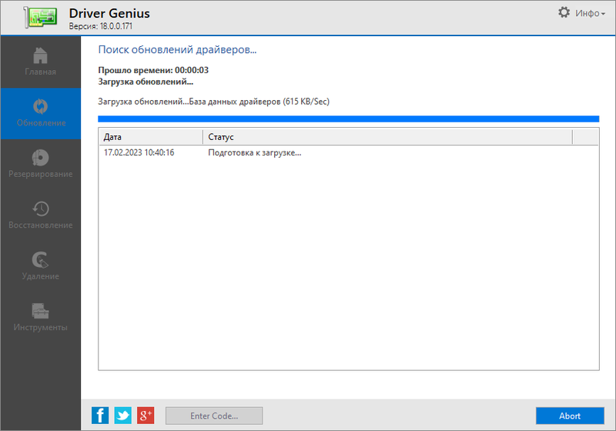Screen dimensions: 616x431
Task: Share on Facebook icon
Action: click(x=100, y=416)
